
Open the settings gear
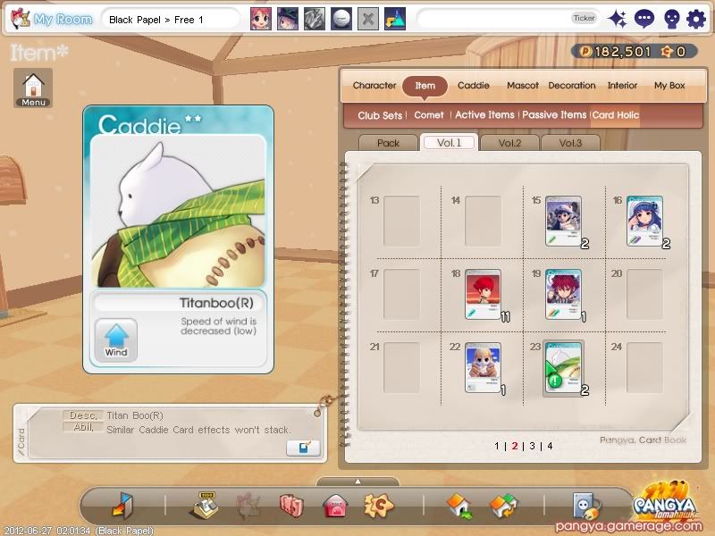click(696, 19)
